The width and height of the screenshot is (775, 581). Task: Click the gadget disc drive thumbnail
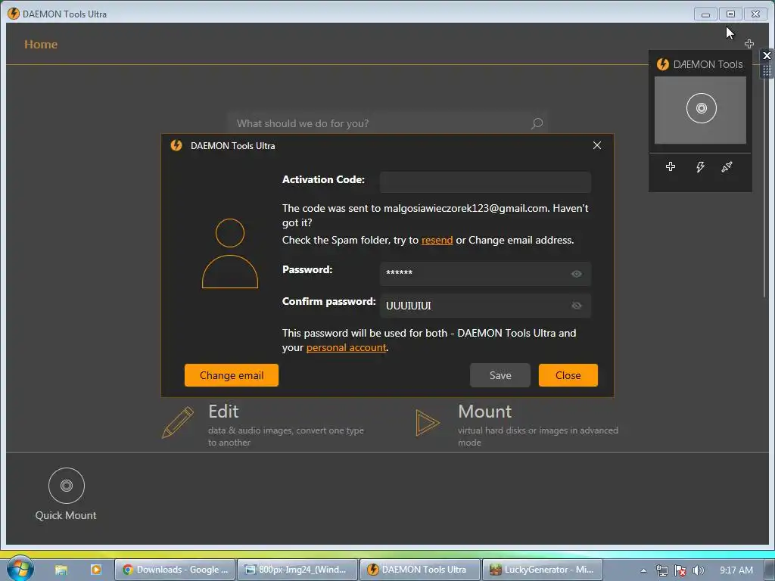point(700,110)
